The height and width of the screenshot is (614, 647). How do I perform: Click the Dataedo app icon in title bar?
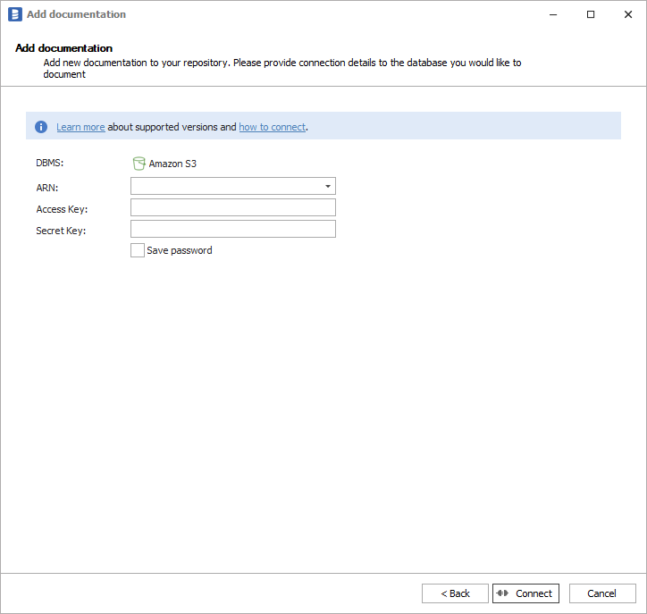14,14
